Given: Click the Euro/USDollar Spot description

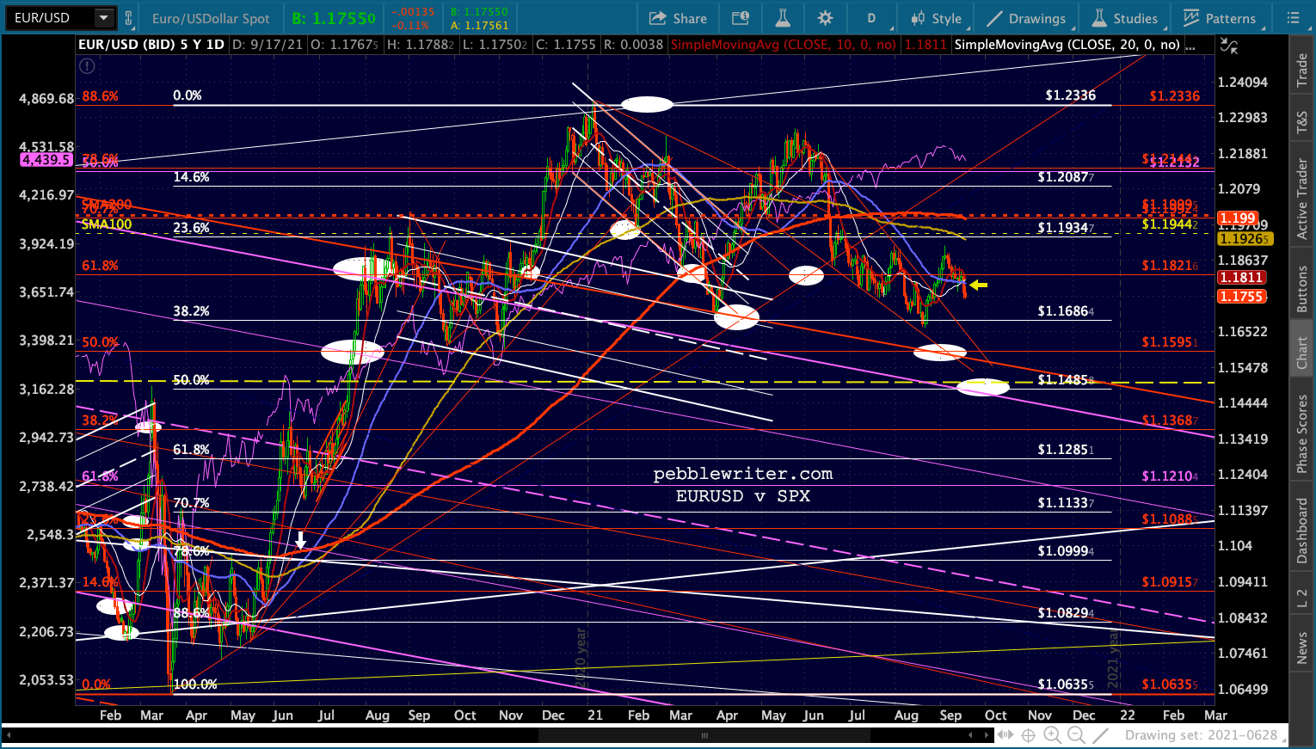Looking at the screenshot, I should [211, 18].
